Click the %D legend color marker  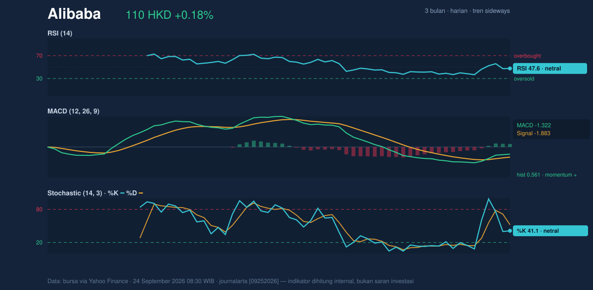[140, 193]
